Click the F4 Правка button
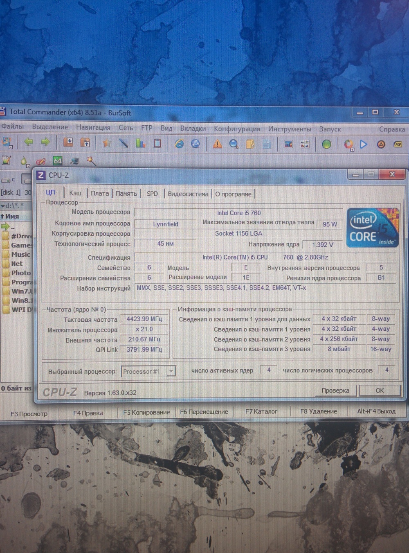 [88, 413]
